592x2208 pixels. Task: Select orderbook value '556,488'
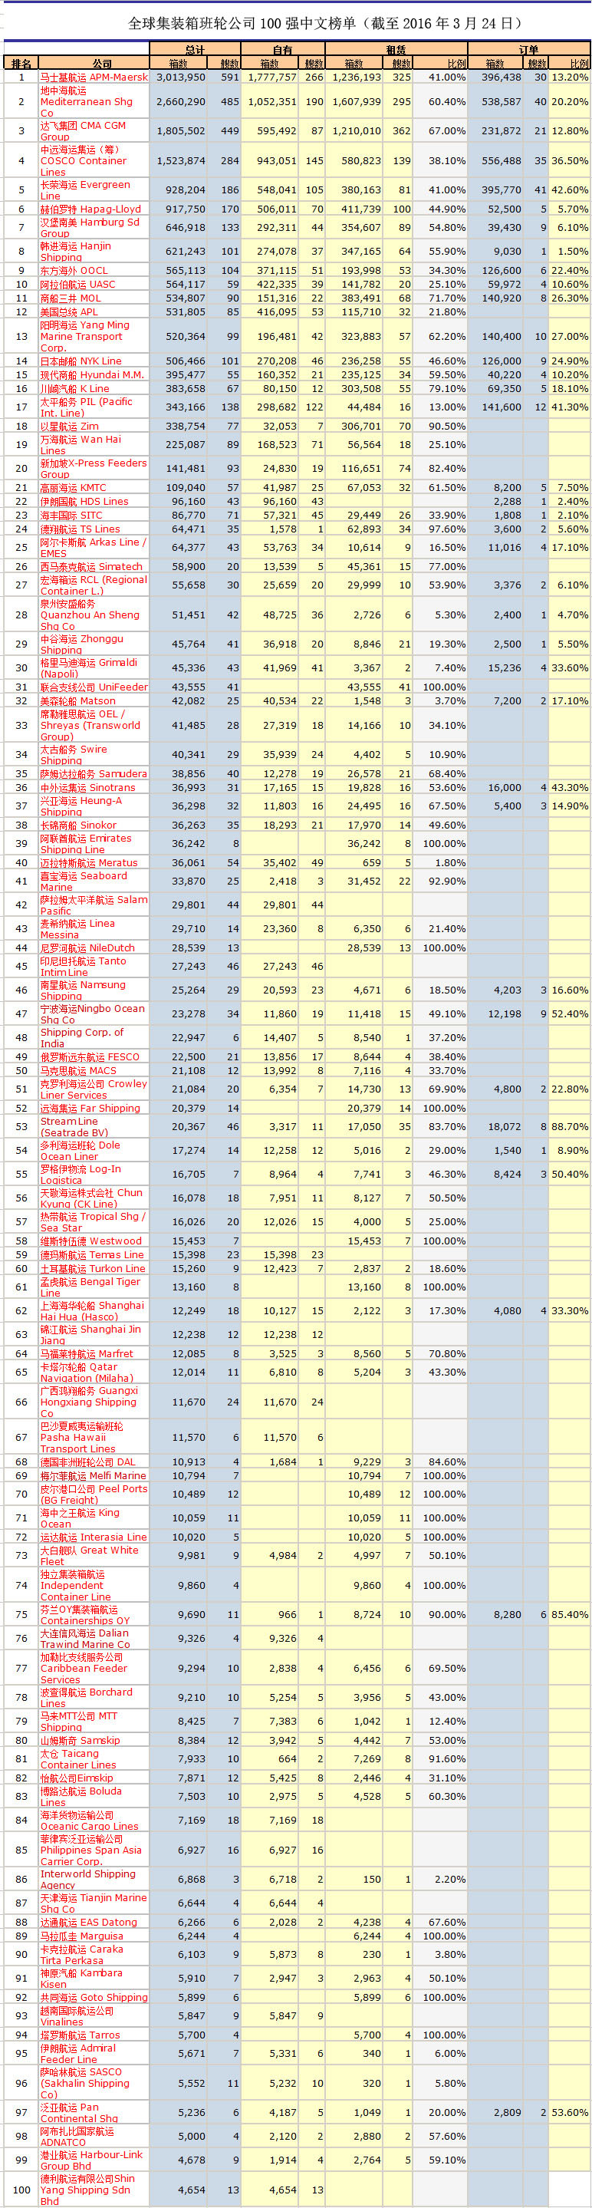coord(502,160)
